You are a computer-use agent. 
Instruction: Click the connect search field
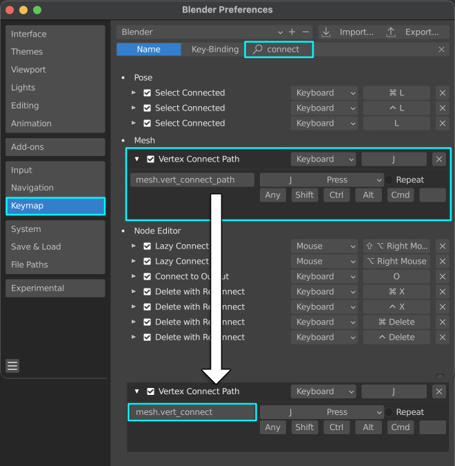347,49
